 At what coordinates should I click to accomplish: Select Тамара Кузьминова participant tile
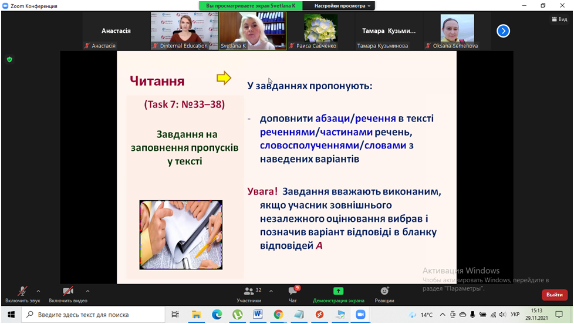point(389,31)
